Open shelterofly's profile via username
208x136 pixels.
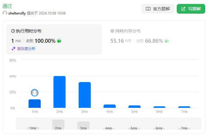(17, 13)
